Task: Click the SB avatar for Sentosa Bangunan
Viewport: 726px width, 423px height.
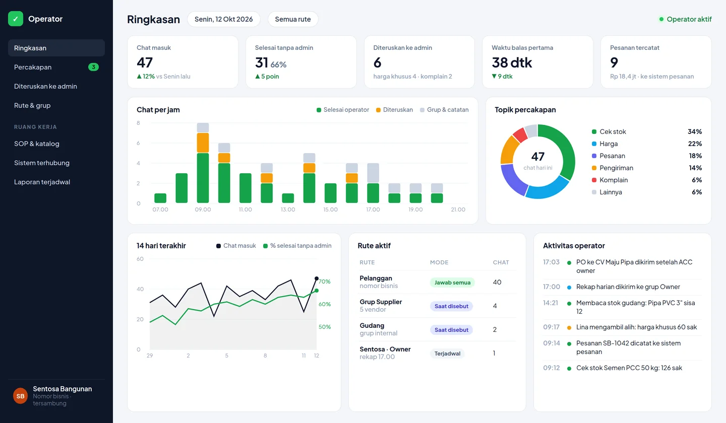Action: pos(20,396)
